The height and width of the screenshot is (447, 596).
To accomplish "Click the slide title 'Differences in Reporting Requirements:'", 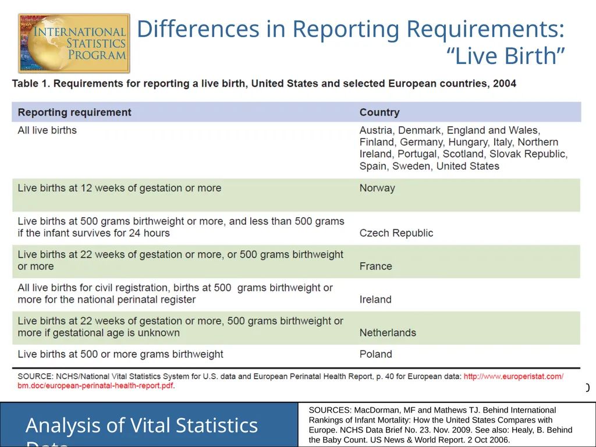I will point(350,29).
